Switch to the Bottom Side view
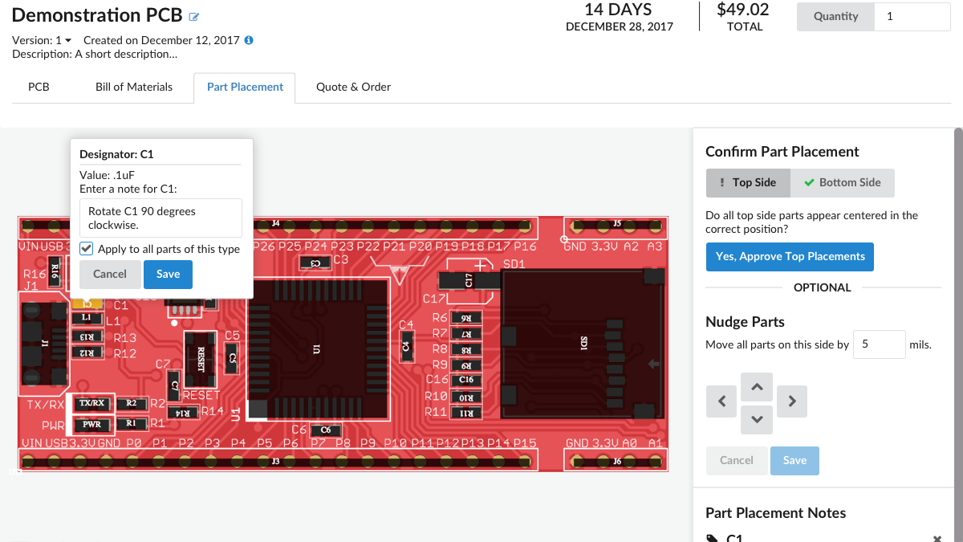This screenshot has height=542, width=963. [842, 182]
